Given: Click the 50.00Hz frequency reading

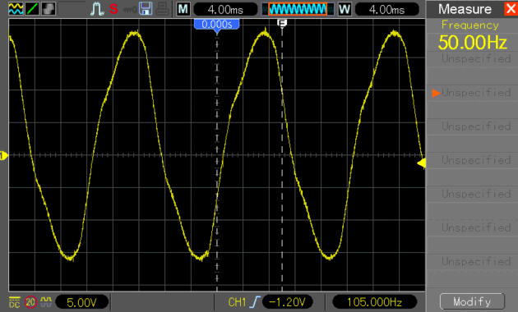Looking at the screenshot, I should pyautogui.click(x=473, y=43).
